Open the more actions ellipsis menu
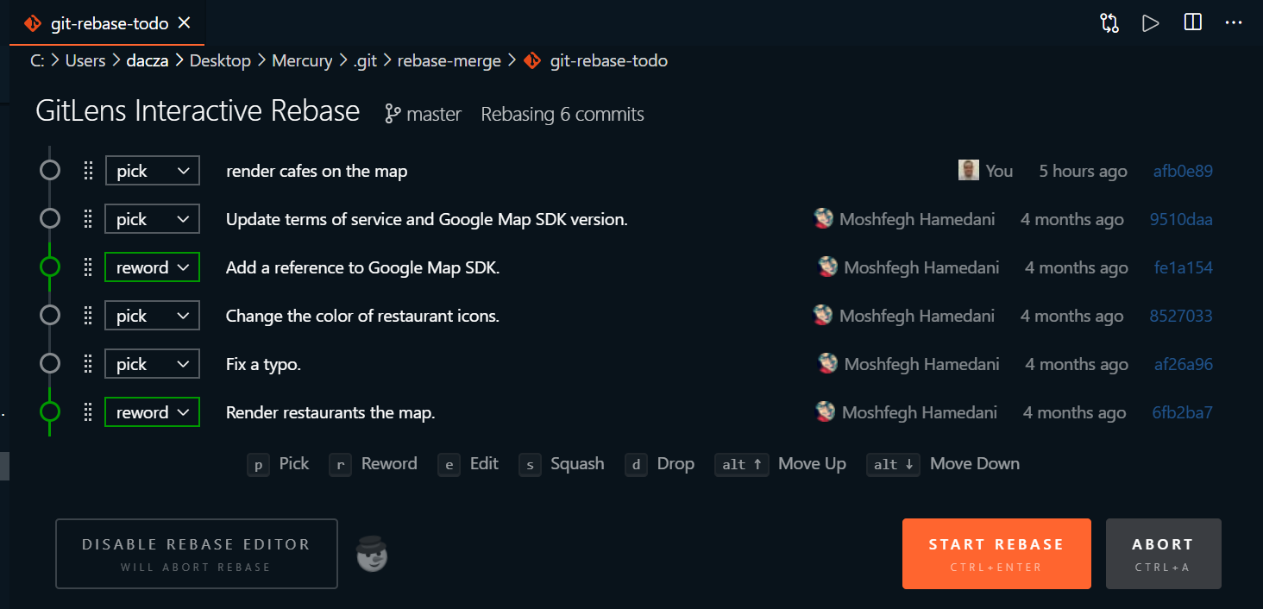 point(1234,23)
